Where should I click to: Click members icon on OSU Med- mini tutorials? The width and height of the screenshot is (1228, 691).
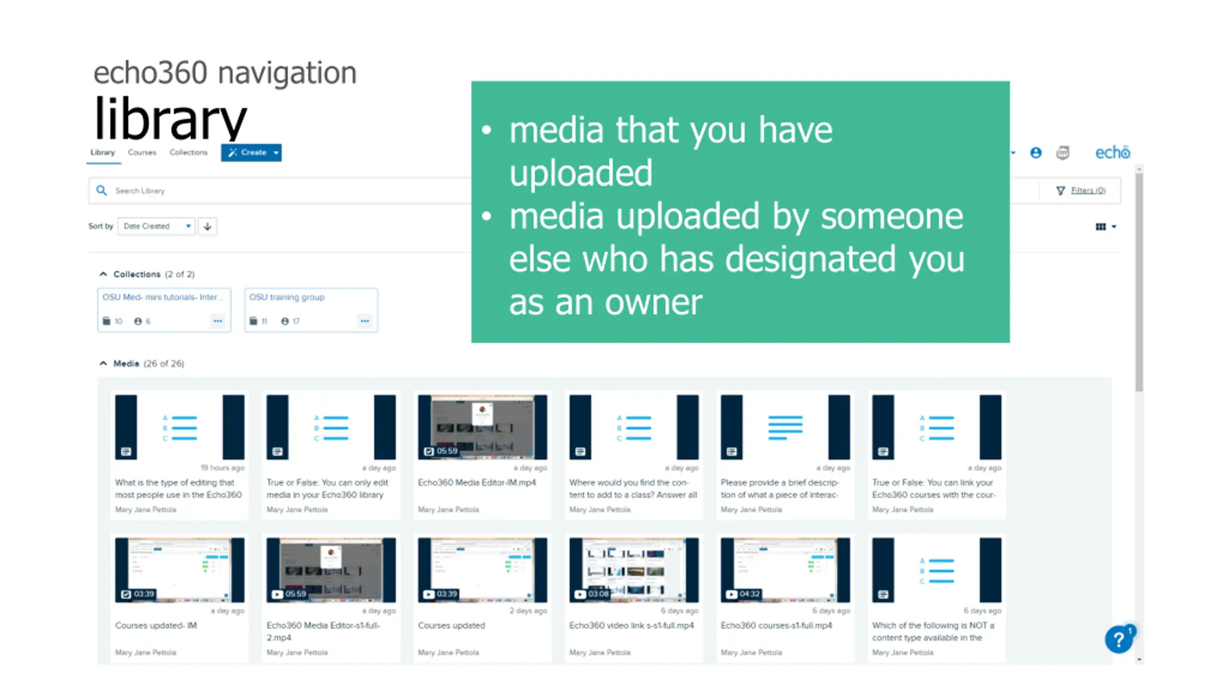pyautogui.click(x=138, y=321)
